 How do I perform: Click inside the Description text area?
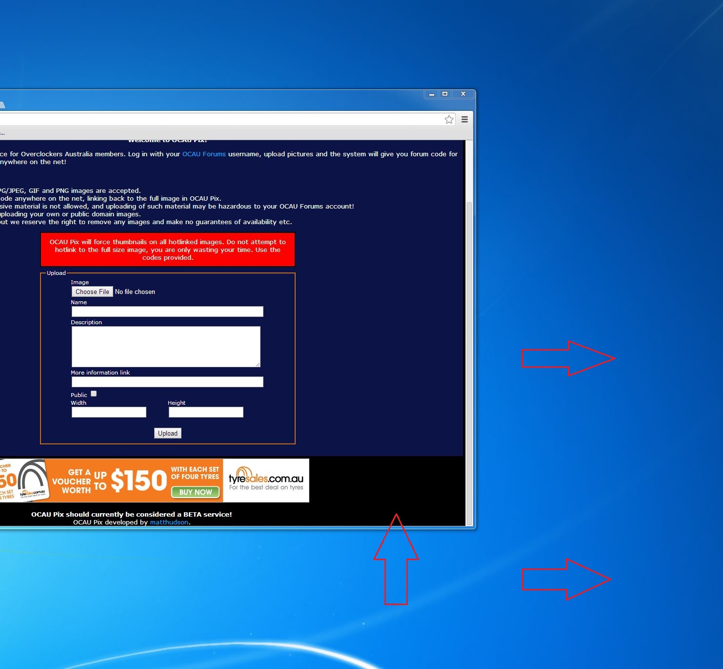[x=166, y=347]
